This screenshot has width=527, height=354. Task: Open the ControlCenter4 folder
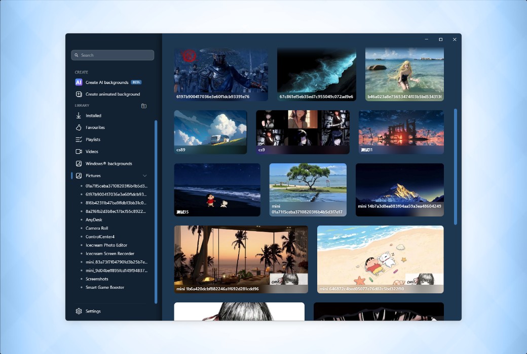pyautogui.click(x=100, y=237)
